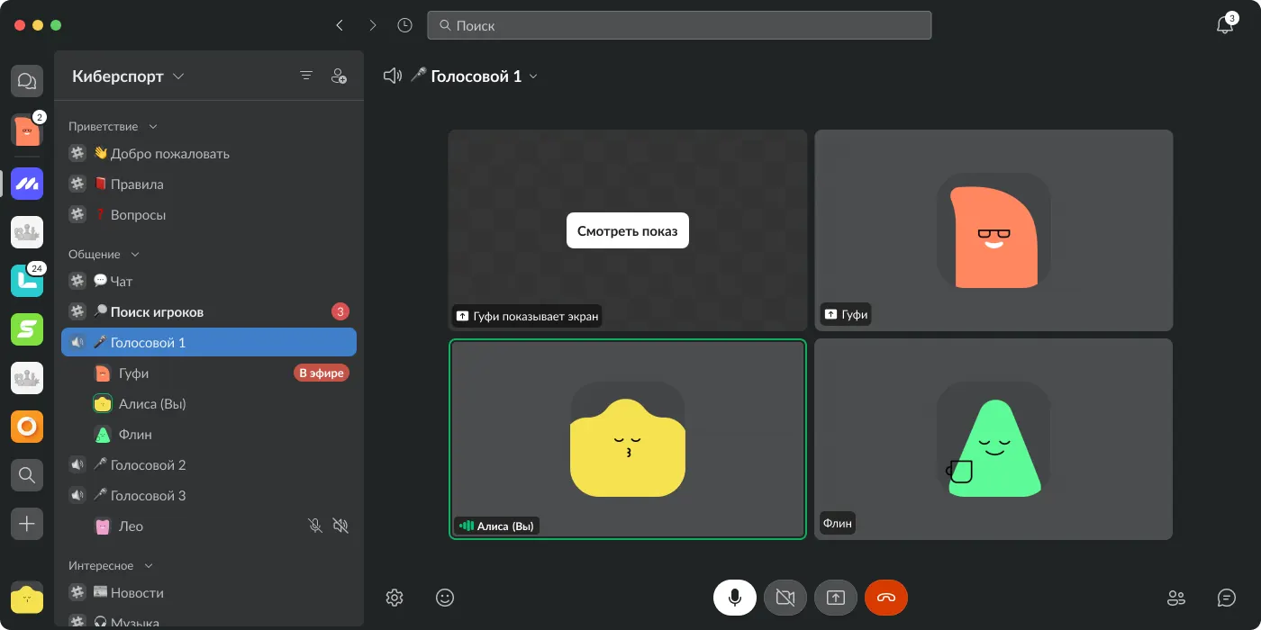The width and height of the screenshot is (1261, 630).
Task: Open the Голосовой 1 title dropdown chevron
Action: pyautogui.click(x=533, y=76)
